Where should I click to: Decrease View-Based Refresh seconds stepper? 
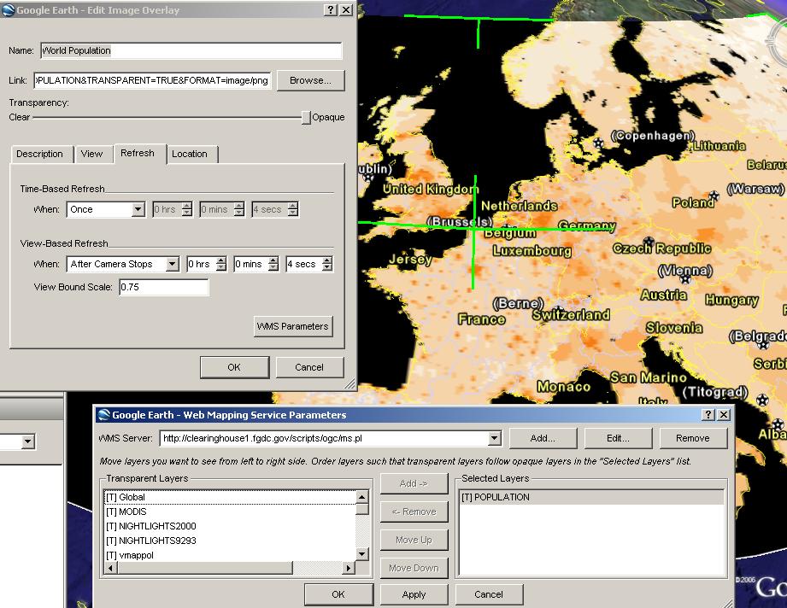tap(327, 268)
